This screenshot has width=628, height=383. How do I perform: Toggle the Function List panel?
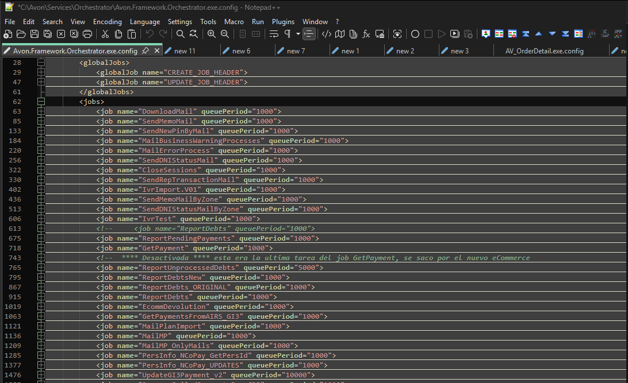click(x=366, y=34)
